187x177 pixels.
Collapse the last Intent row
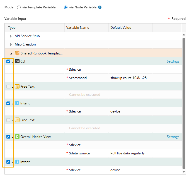13,162
